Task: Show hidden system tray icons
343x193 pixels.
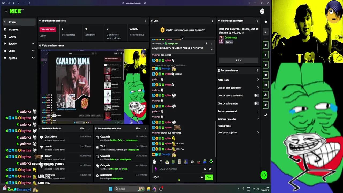Action: 239,189
